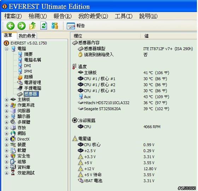198x191 pixels.
Task: Click the 電源管理 power icon
Action: (x=20, y=83)
